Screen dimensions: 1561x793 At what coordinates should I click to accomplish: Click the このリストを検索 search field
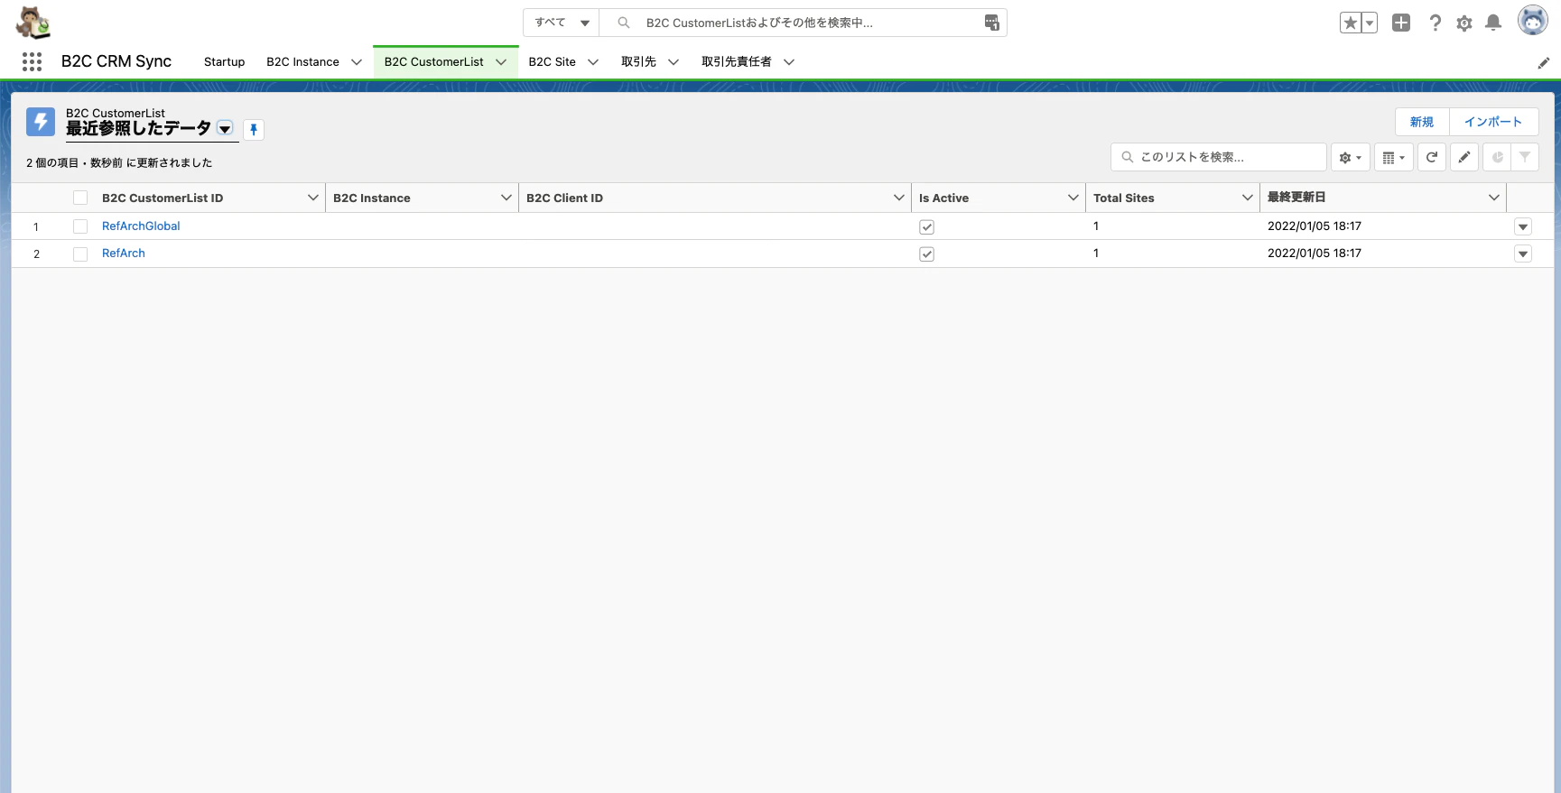(1219, 157)
